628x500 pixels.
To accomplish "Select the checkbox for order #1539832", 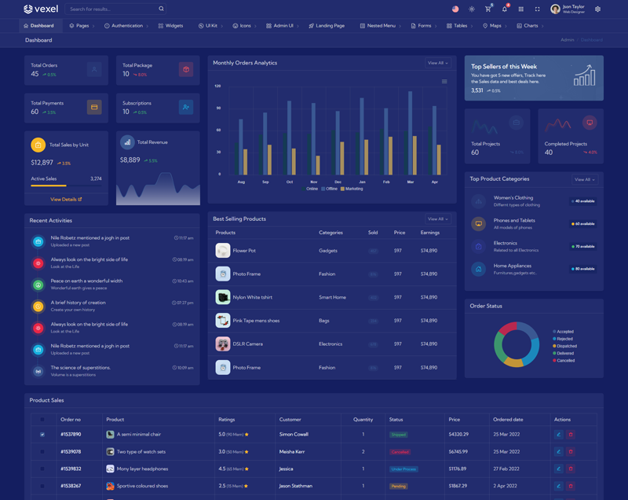I will coord(42,469).
